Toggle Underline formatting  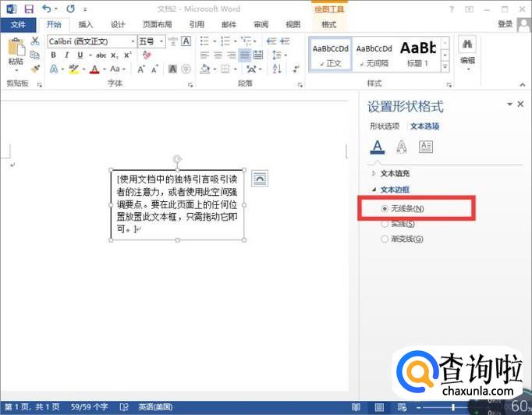(80, 55)
